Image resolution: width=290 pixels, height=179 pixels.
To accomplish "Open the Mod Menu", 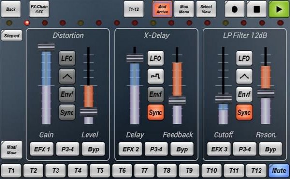I will tap(184, 9).
